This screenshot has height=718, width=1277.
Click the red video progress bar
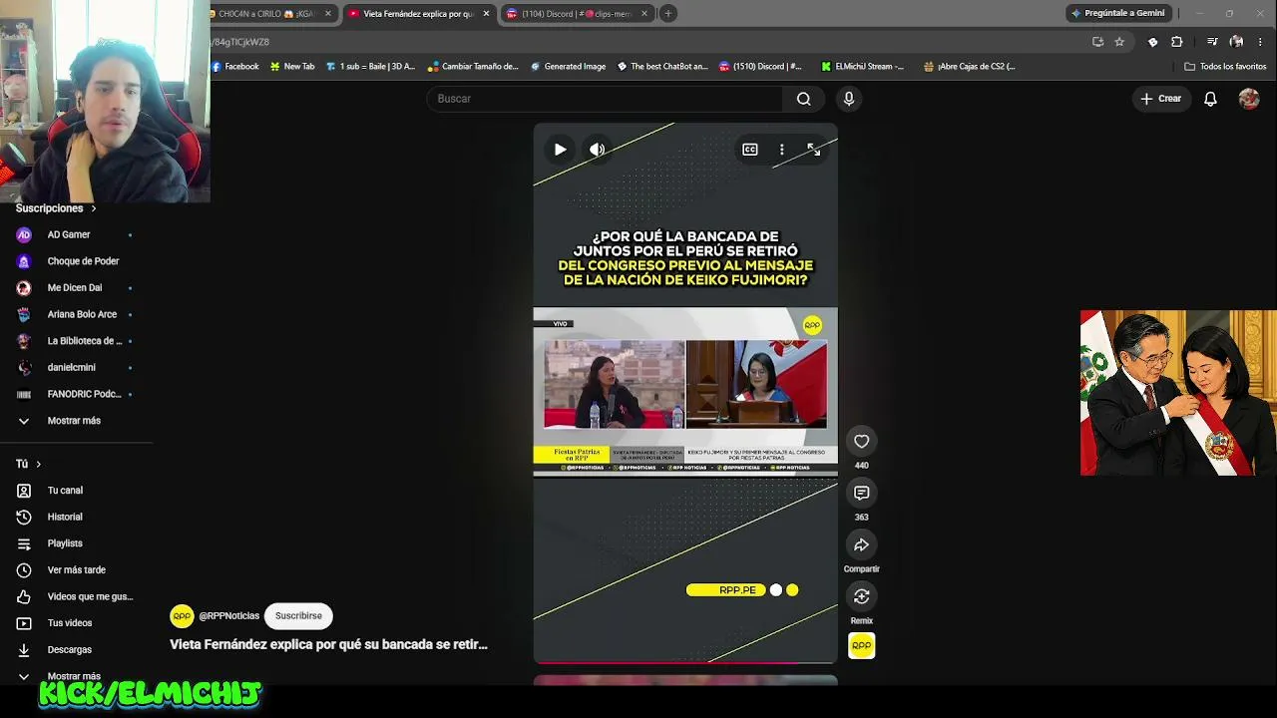tap(665, 662)
